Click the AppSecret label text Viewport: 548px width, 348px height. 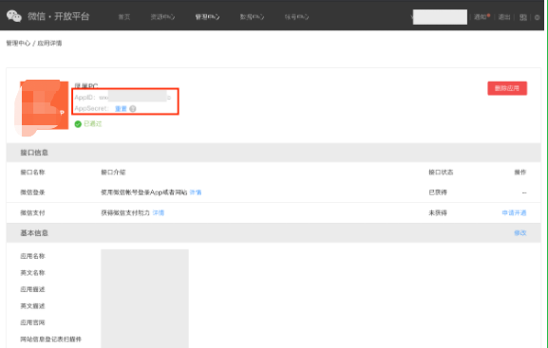(91, 108)
